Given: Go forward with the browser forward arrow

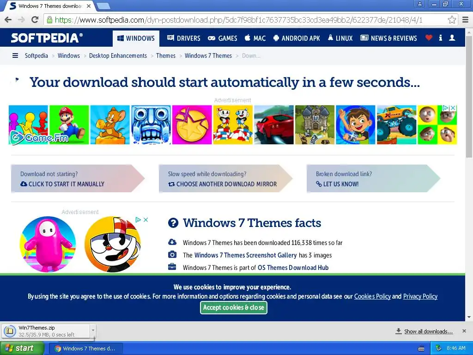Looking at the screenshot, I should [x=21, y=20].
